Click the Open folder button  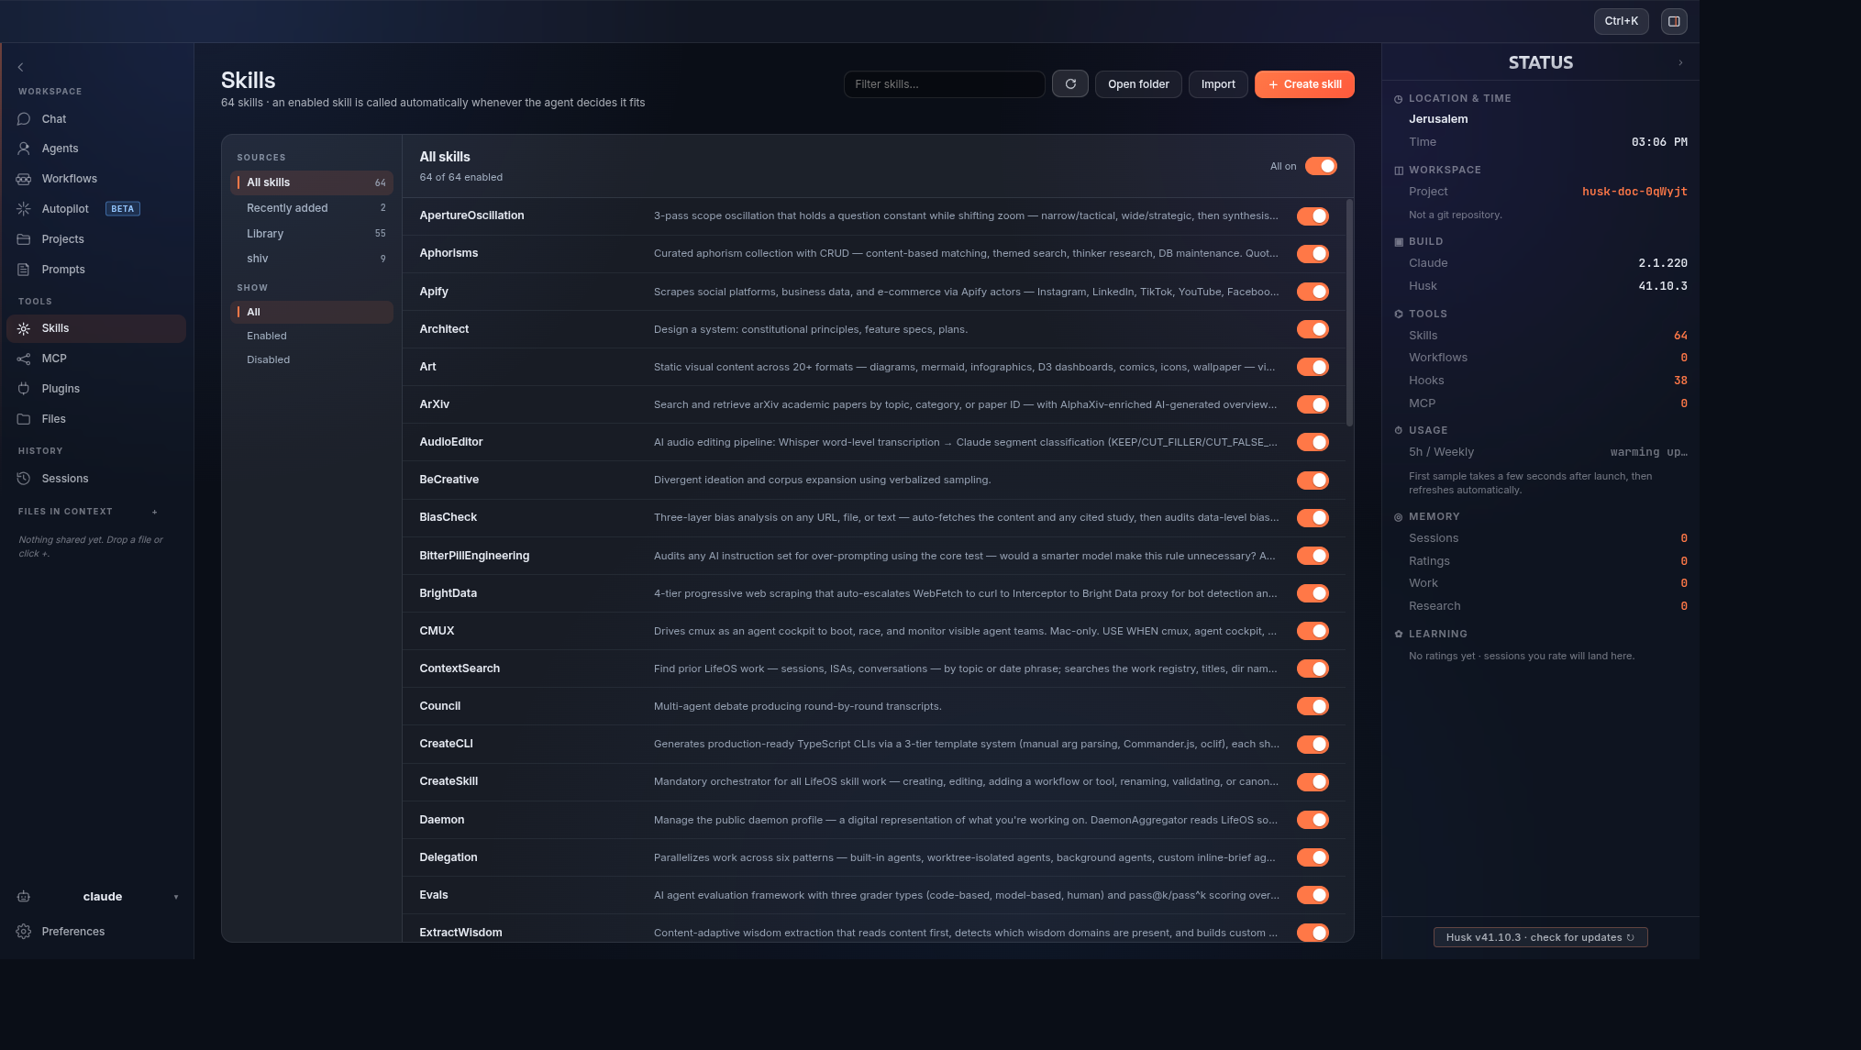[x=1138, y=84]
